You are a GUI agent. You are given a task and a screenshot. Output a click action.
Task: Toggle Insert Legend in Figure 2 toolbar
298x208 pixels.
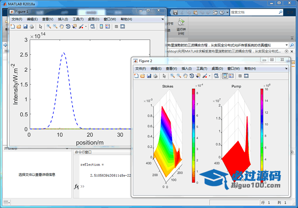click(231, 76)
